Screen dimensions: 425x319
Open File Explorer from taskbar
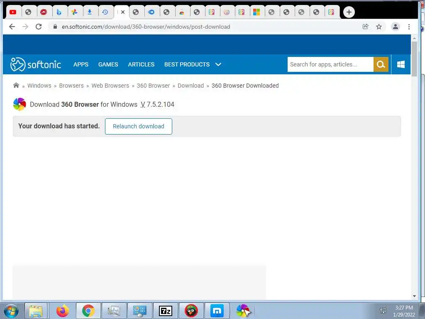36,311
